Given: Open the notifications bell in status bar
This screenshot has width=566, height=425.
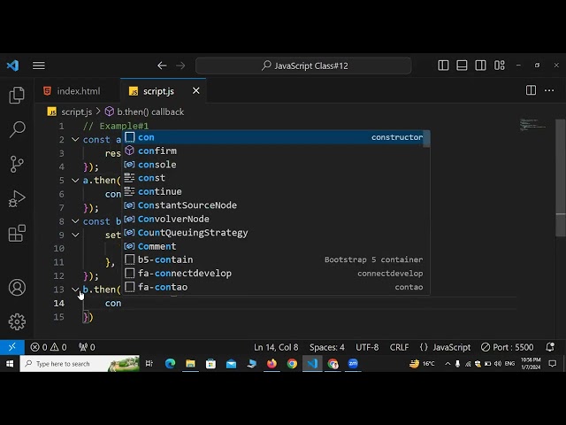Looking at the screenshot, I should (x=550, y=347).
